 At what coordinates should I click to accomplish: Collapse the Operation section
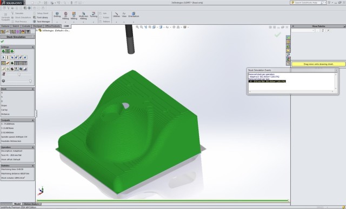pyautogui.click(x=32, y=147)
